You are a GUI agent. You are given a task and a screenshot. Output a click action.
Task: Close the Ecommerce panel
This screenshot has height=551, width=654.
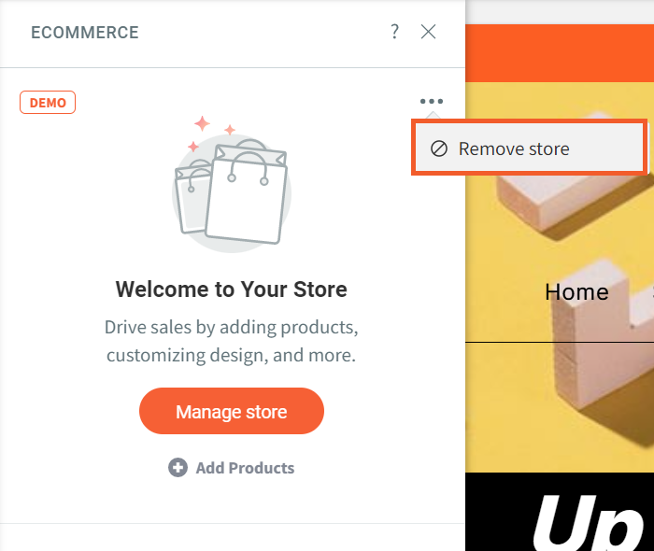coord(429,32)
